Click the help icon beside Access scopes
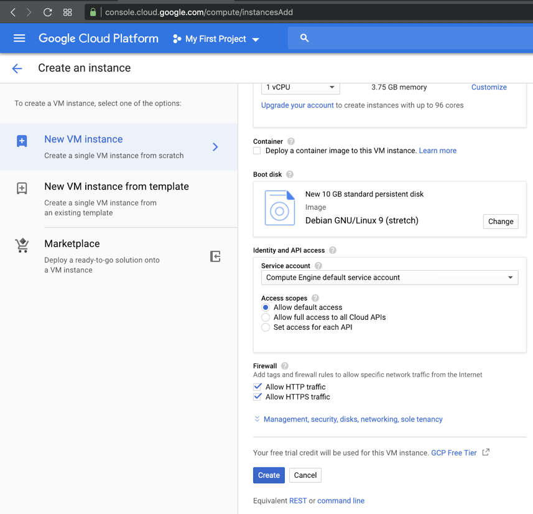This screenshot has height=514, width=533. tap(315, 298)
